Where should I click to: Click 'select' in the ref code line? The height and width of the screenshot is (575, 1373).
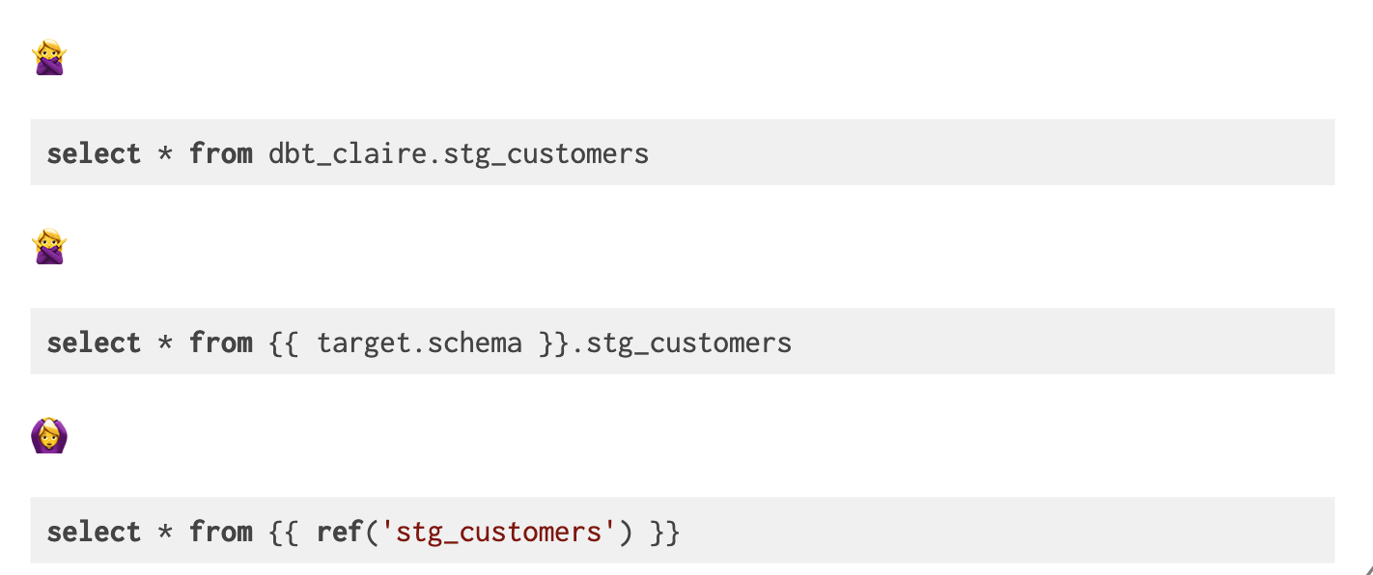(x=94, y=532)
